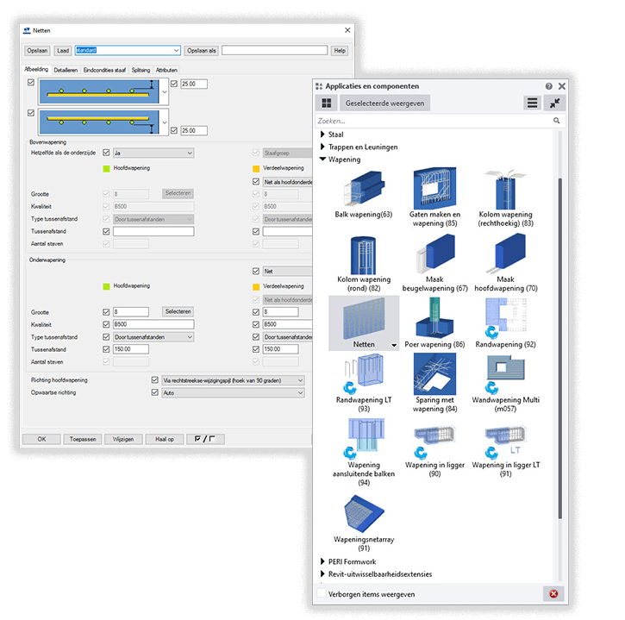Select Wapening in ligger LT (91) component
Viewport: 625px width, 620px height.
coord(505,451)
